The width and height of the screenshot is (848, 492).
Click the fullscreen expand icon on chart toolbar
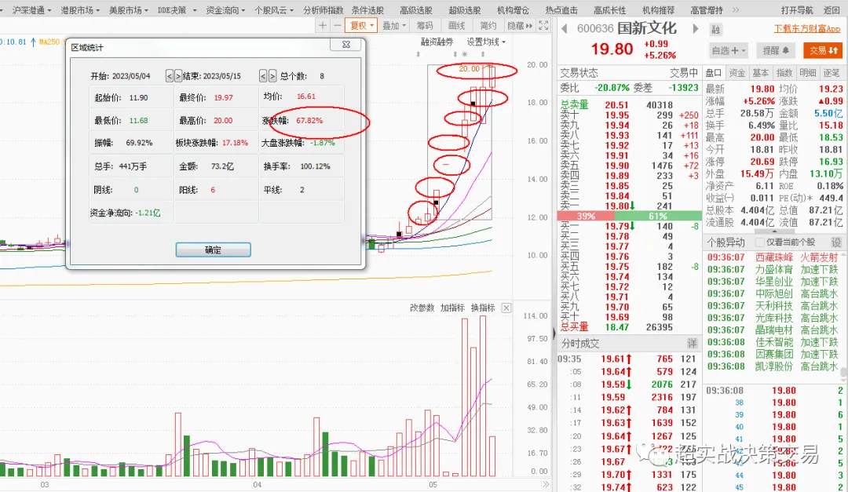542,25
